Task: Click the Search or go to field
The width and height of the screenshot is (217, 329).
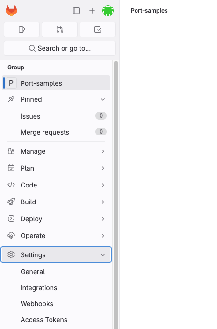Action: (60, 48)
